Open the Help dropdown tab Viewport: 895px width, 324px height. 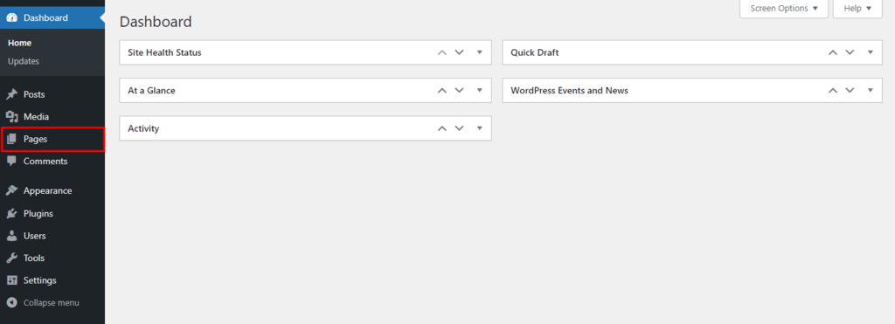pyautogui.click(x=857, y=9)
